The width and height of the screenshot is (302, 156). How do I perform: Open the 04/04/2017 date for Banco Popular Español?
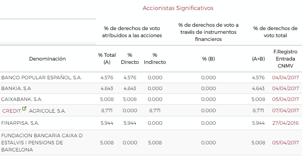[x=285, y=78]
